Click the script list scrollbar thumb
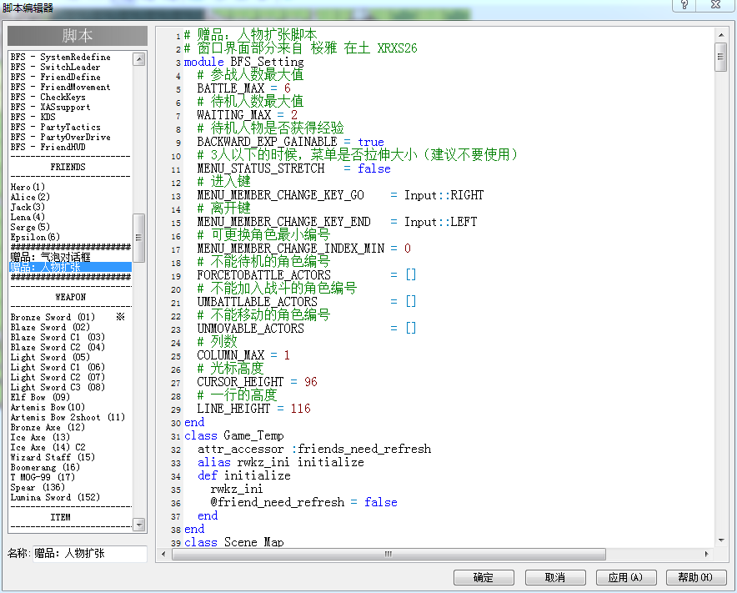This screenshot has width=737, height=593. point(138,238)
